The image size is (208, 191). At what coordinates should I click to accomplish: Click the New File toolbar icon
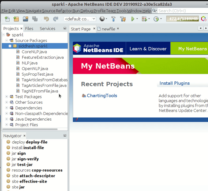7,19
